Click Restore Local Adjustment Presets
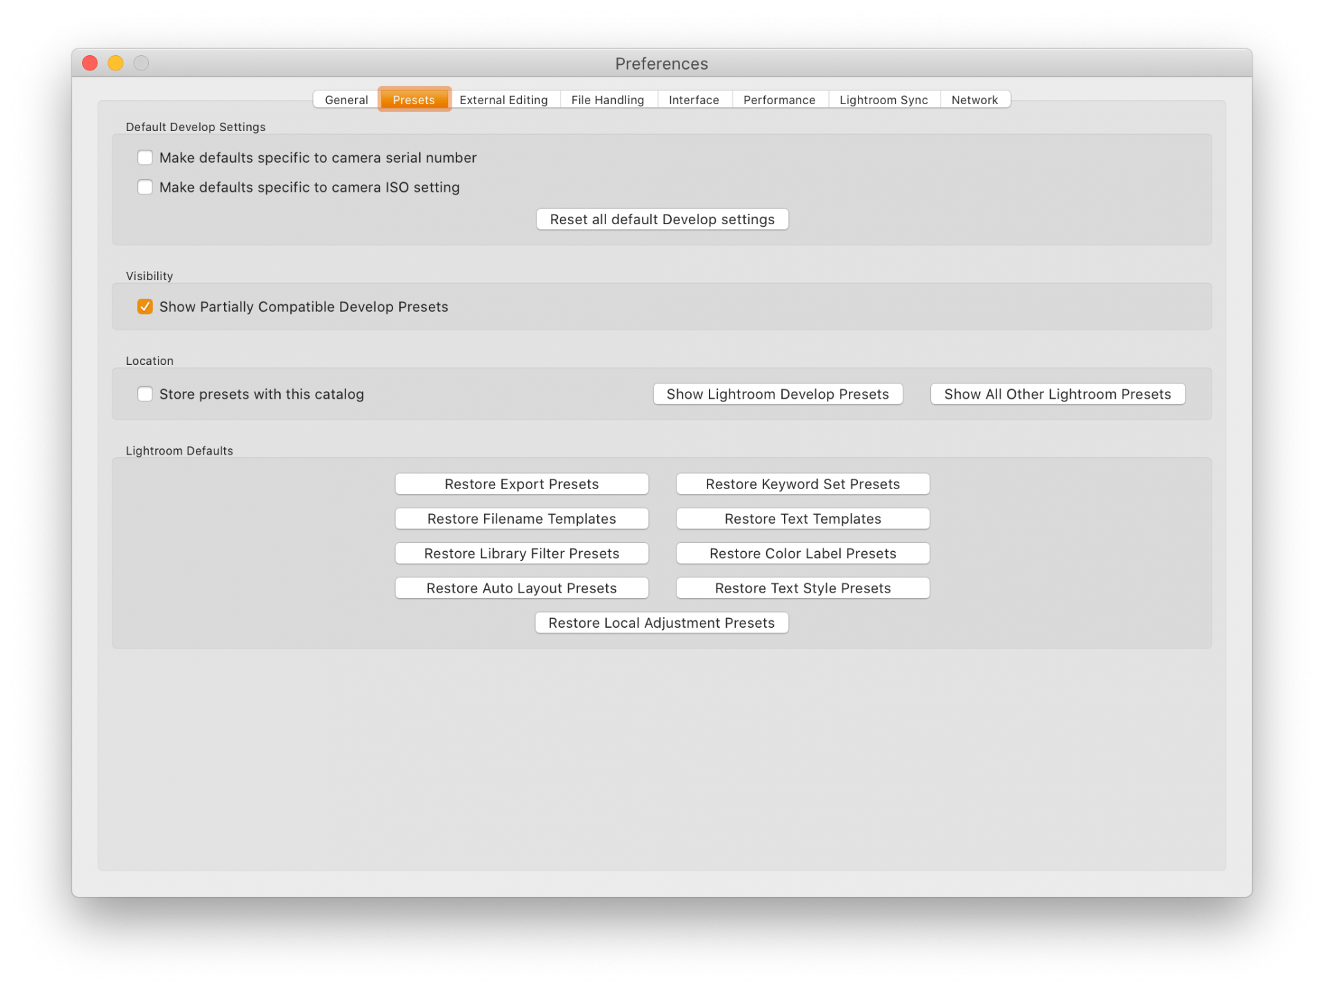The height and width of the screenshot is (992, 1324). pyautogui.click(x=661, y=622)
